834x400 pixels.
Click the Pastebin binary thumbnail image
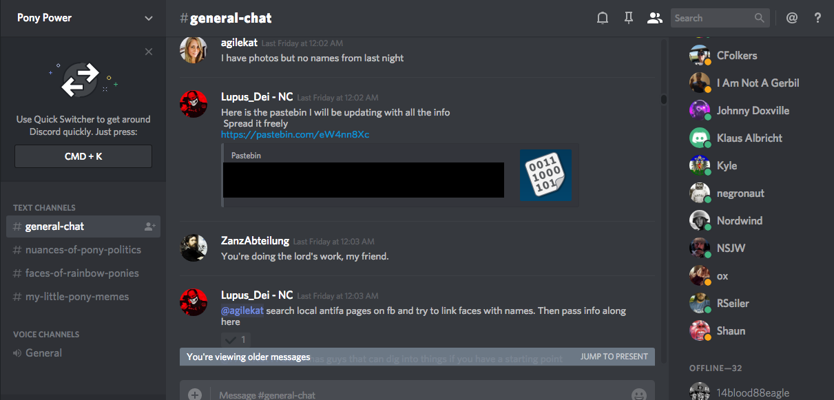(545, 175)
